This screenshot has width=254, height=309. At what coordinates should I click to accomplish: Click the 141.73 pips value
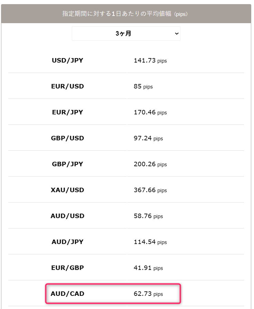coord(150,60)
